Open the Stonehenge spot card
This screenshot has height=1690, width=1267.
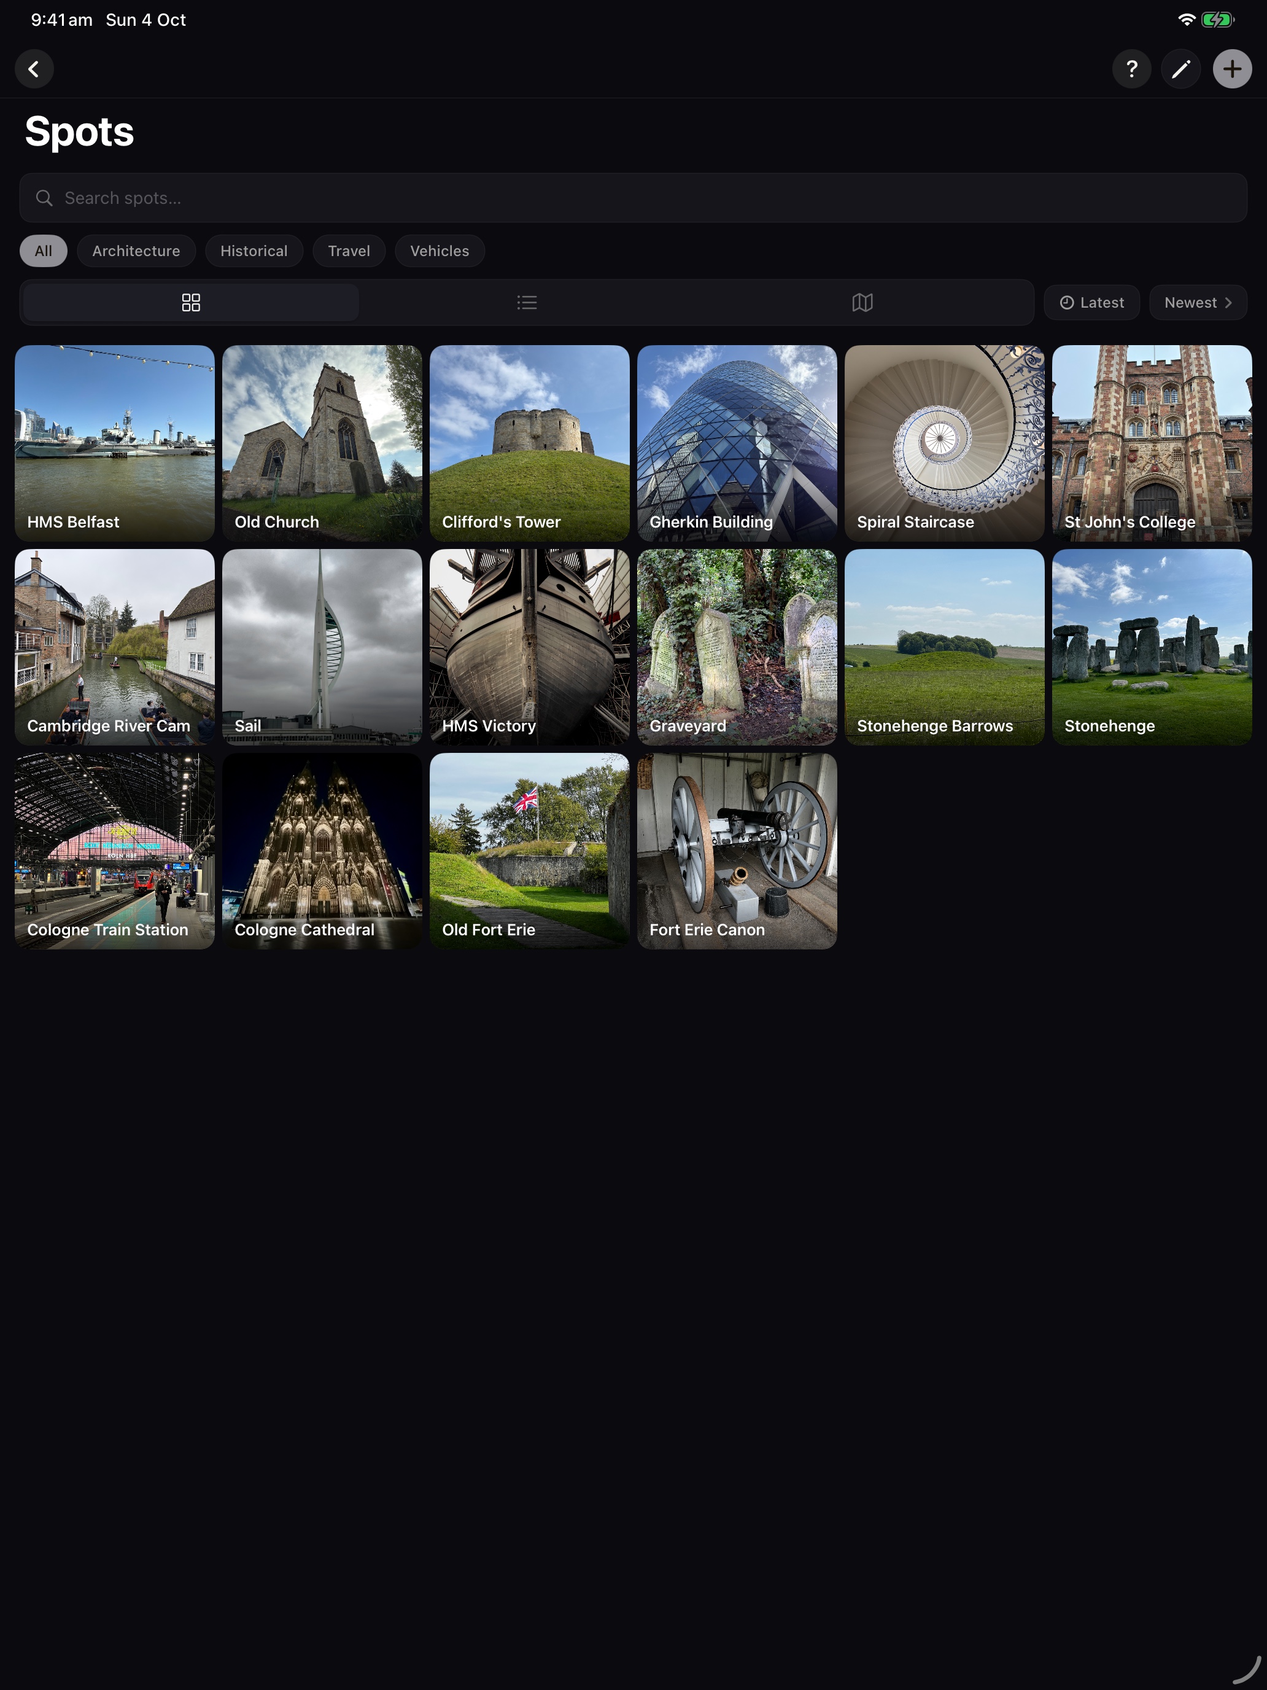coord(1152,647)
